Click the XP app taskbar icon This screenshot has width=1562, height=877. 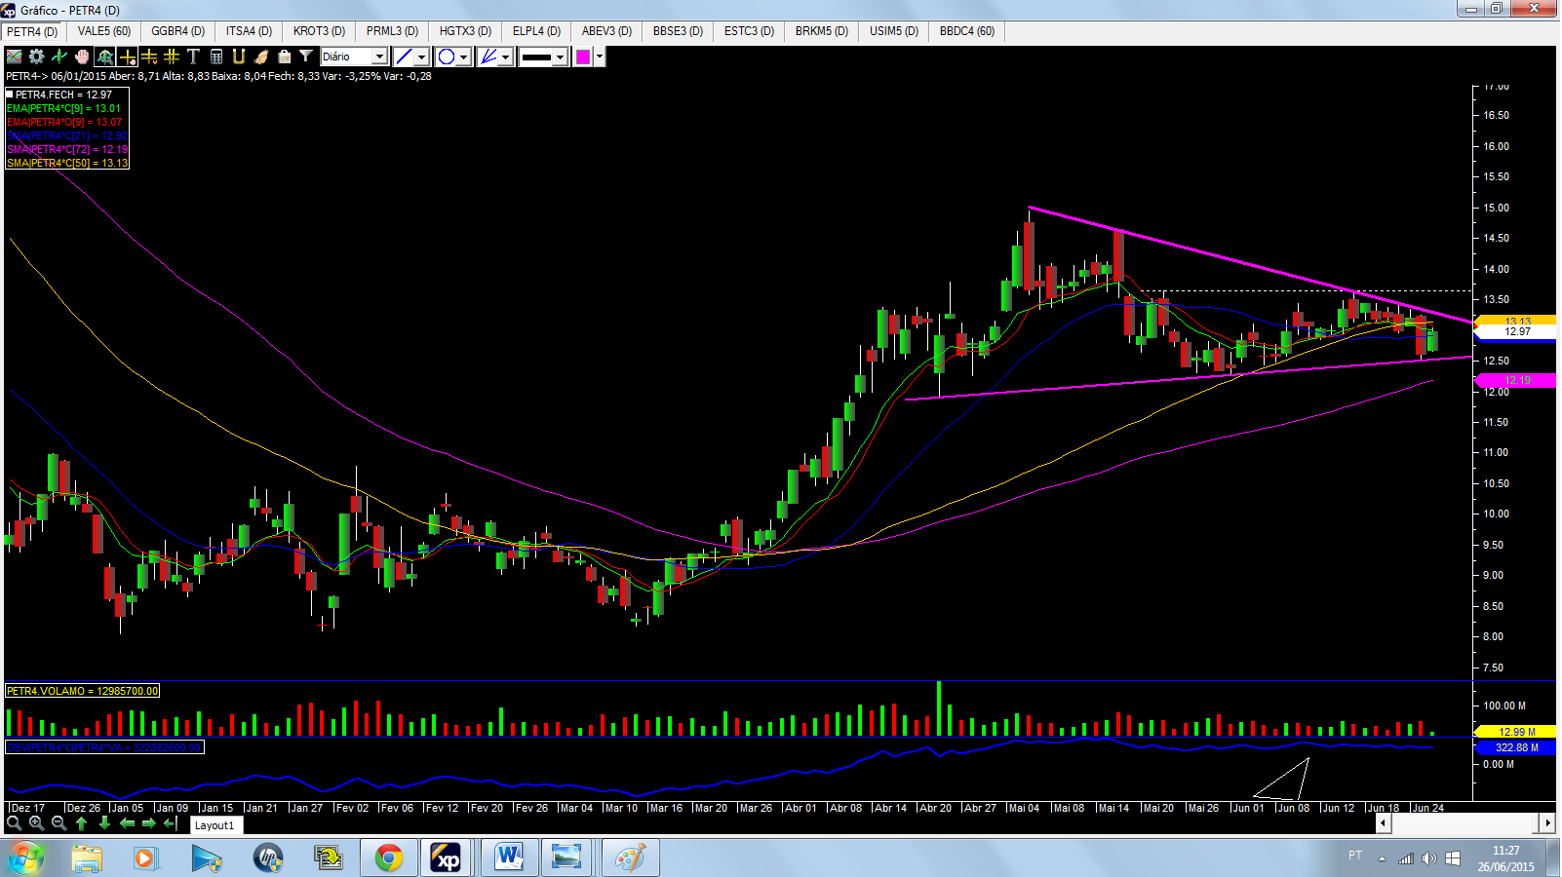click(448, 858)
